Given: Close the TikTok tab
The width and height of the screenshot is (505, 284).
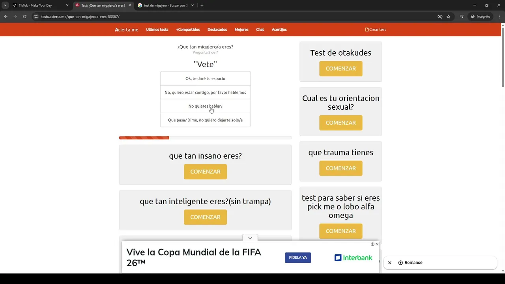Looking at the screenshot, I should (67, 6).
